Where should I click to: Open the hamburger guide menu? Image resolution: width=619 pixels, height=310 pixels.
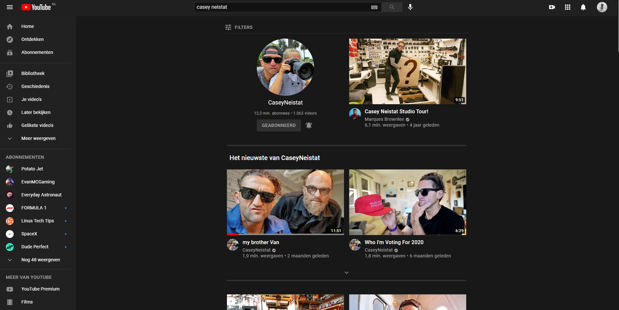(x=10, y=7)
